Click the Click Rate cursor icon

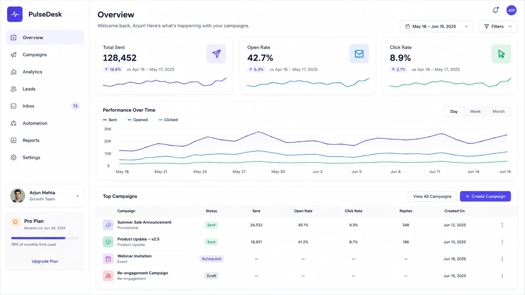point(501,54)
